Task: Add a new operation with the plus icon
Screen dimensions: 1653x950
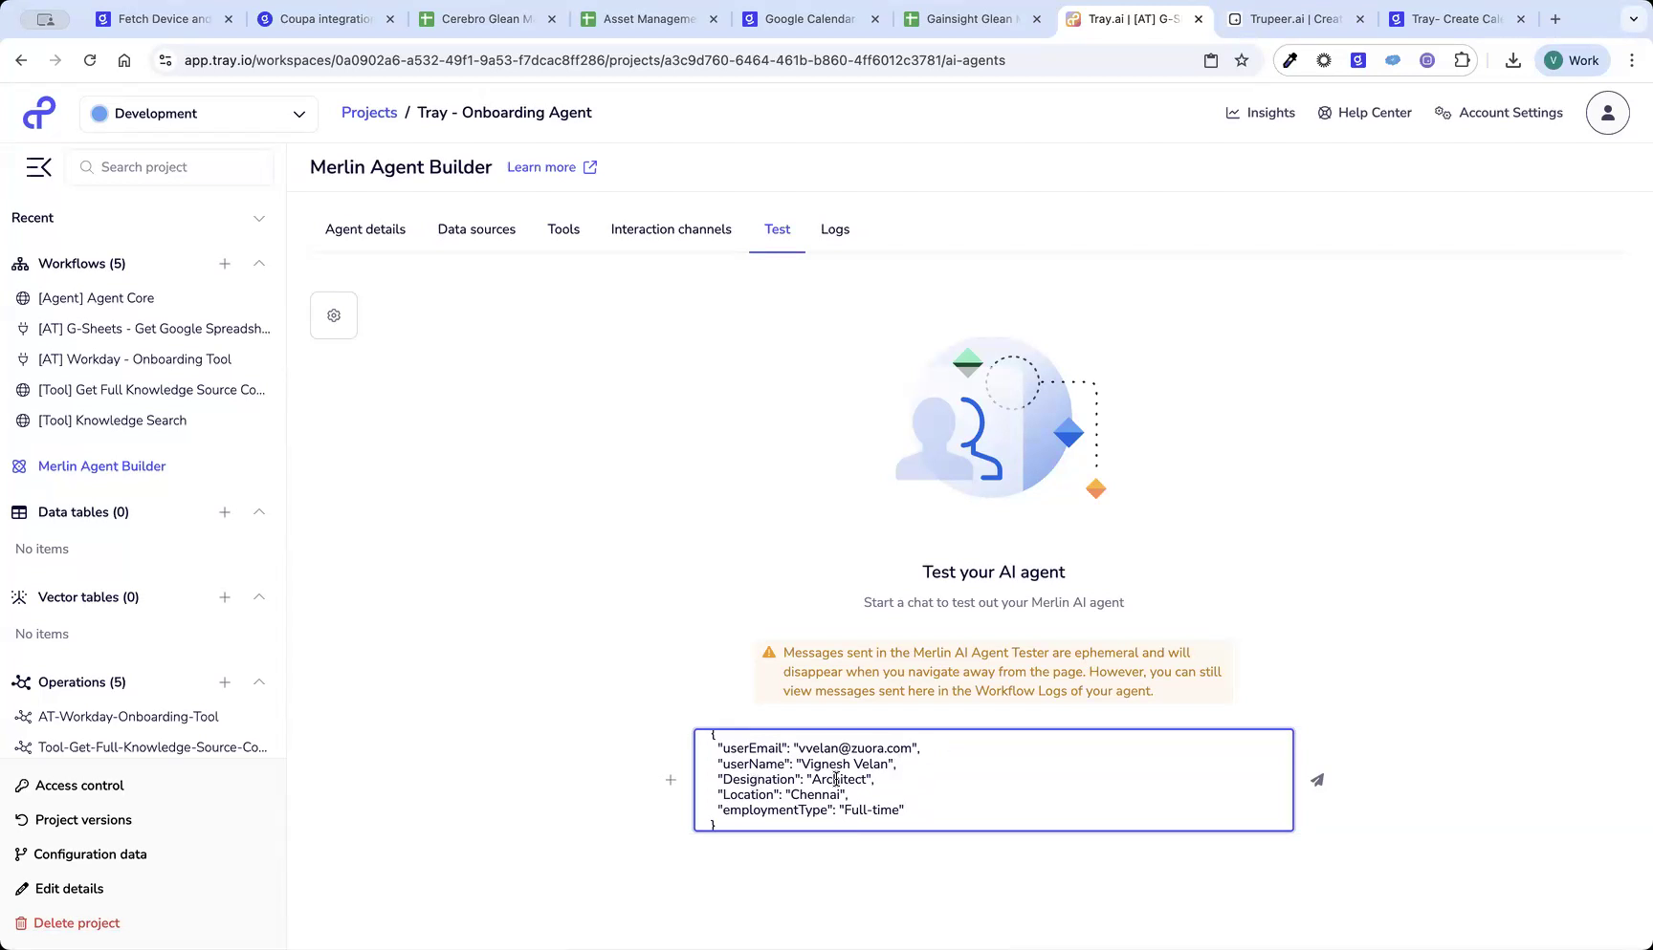Action: coord(225,682)
